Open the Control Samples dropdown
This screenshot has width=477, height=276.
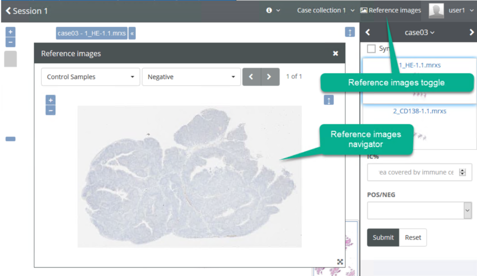pyautogui.click(x=90, y=77)
